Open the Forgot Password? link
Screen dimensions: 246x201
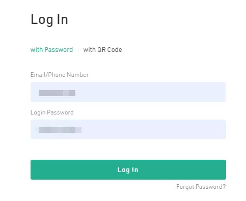click(201, 187)
